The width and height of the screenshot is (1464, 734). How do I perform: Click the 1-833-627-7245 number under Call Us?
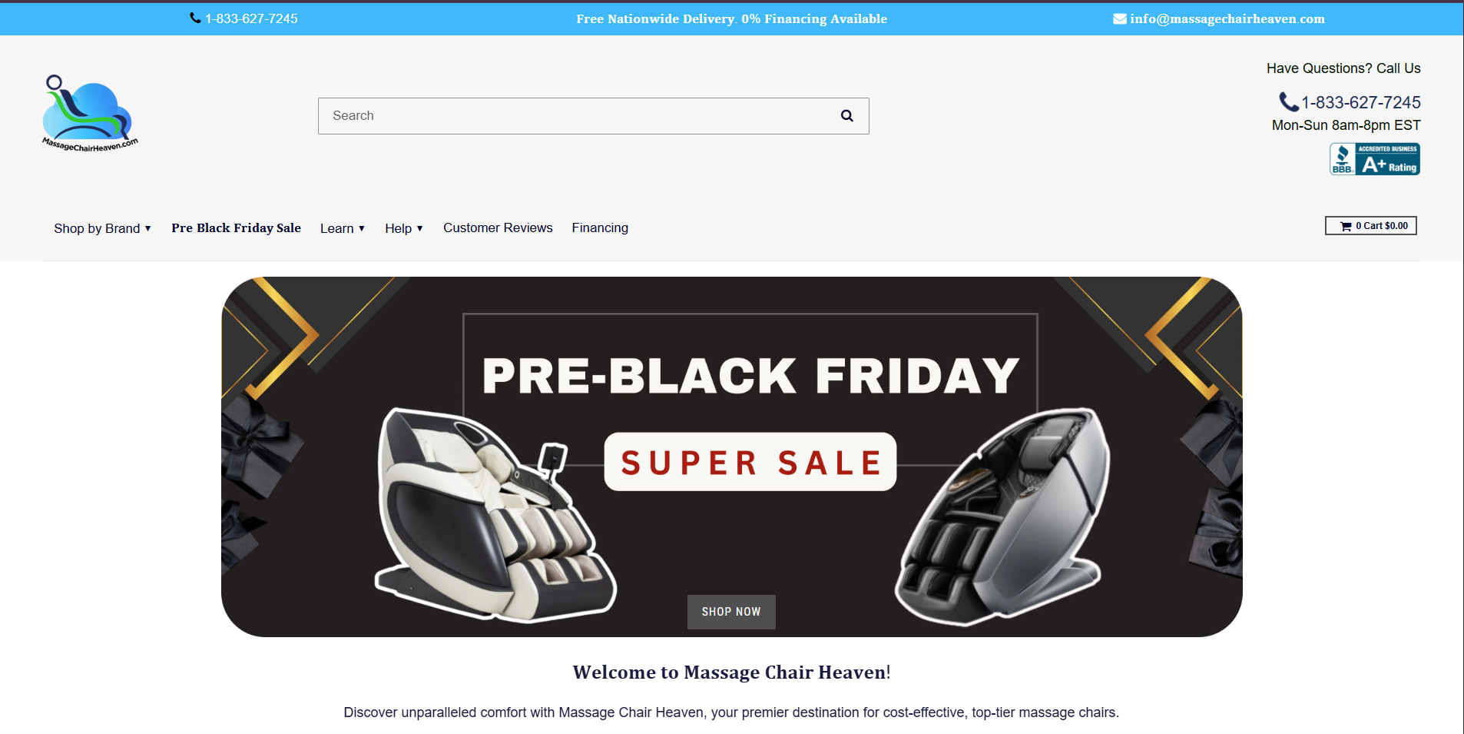coord(1360,102)
